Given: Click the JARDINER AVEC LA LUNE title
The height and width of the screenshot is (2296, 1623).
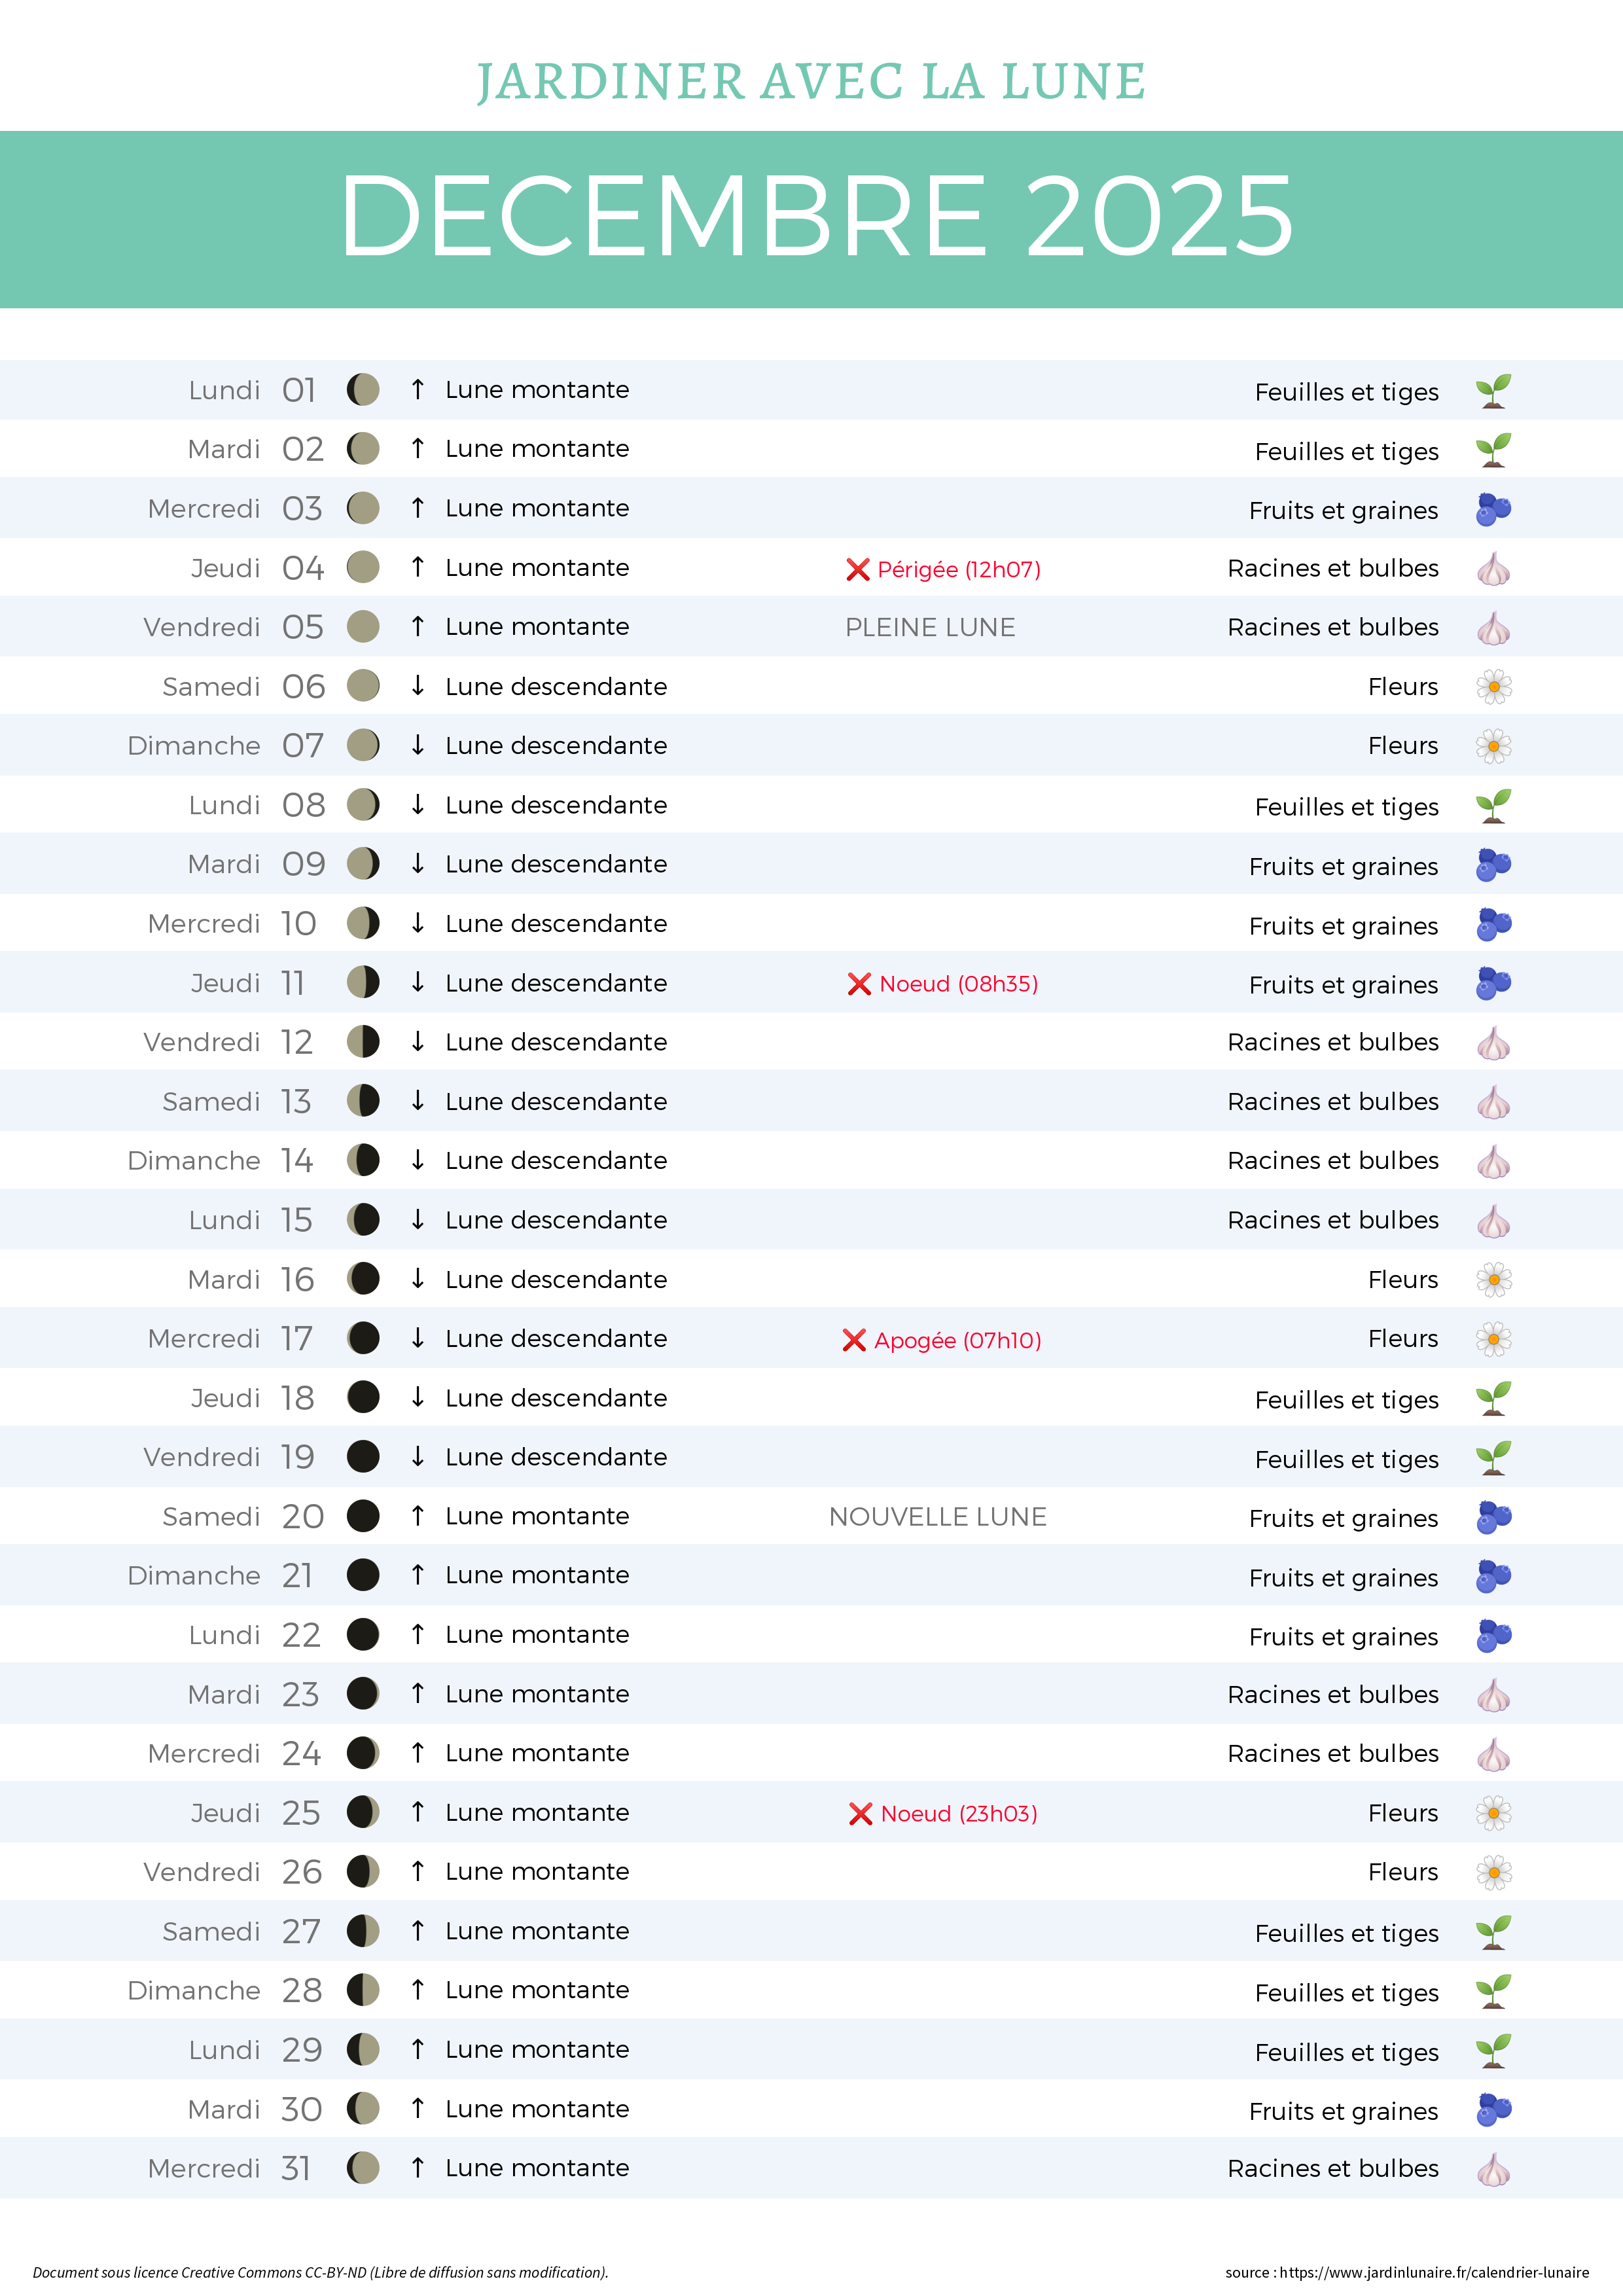Looking at the screenshot, I should pyautogui.click(x=811, y=82).
